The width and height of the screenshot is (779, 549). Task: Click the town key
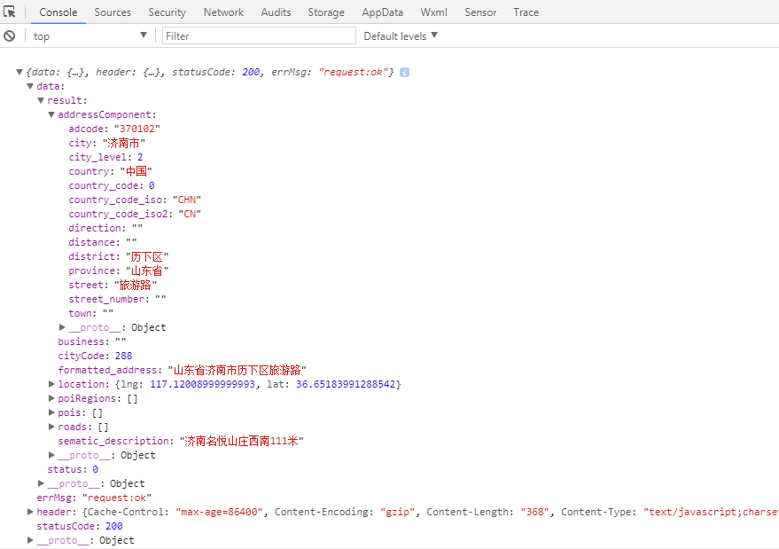point(81,313)
